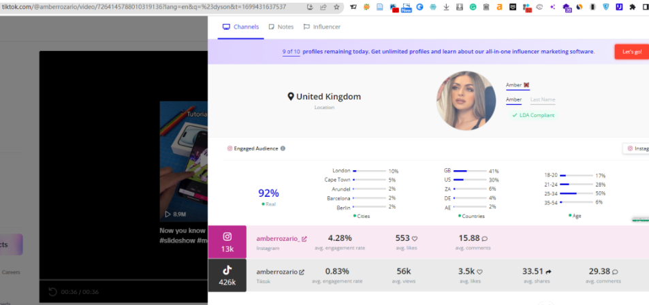The width and height of the screenshot is (649, 305).
Task: Click the Instagram channel icon tile
Action: (227, 242)
